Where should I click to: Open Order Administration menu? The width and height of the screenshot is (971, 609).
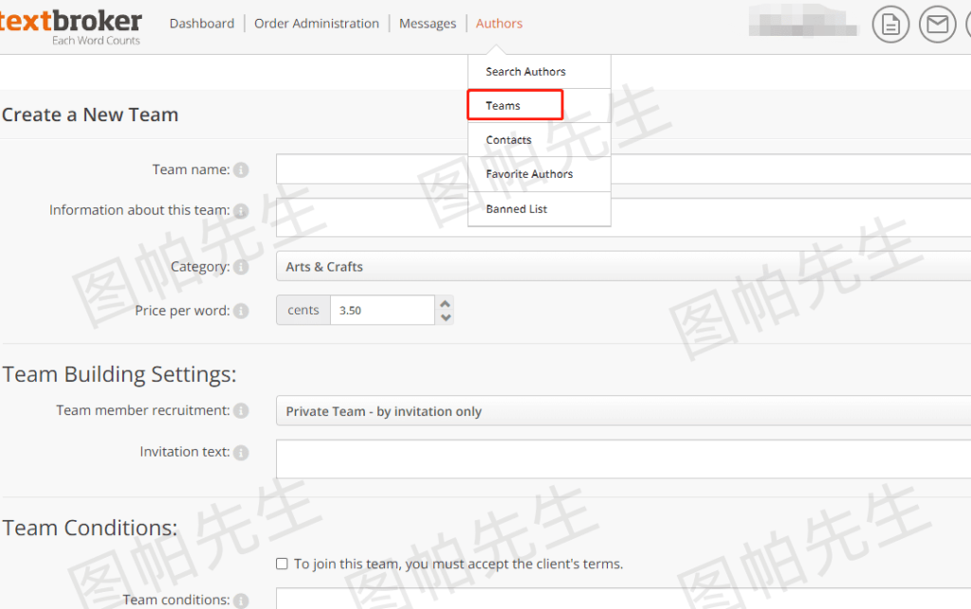(x=317, y=24)
